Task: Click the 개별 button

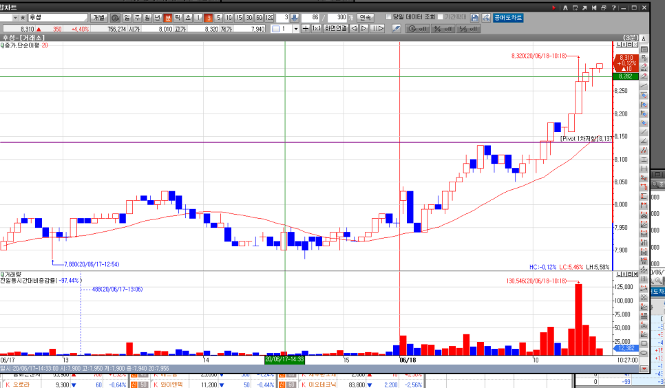Action: tap(99, 18)
